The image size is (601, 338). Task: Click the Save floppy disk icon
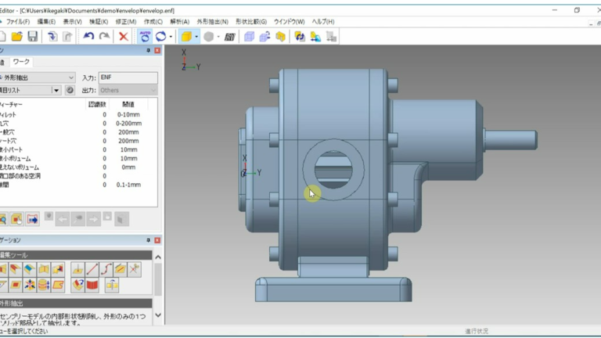[32, 37]
